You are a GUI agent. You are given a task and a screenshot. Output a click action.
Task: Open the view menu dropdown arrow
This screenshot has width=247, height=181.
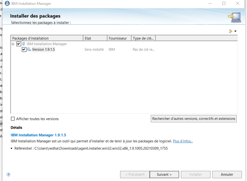235,31
